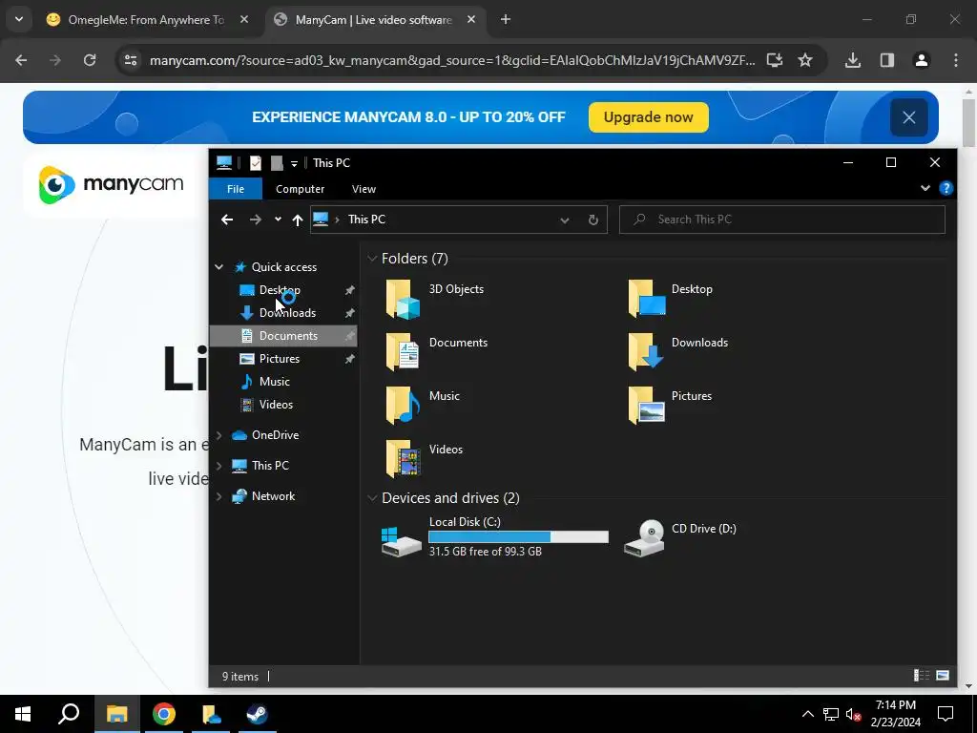977x733 pixels.
Task: Toggle Chrome side panel
Action: tap(887, 60)
